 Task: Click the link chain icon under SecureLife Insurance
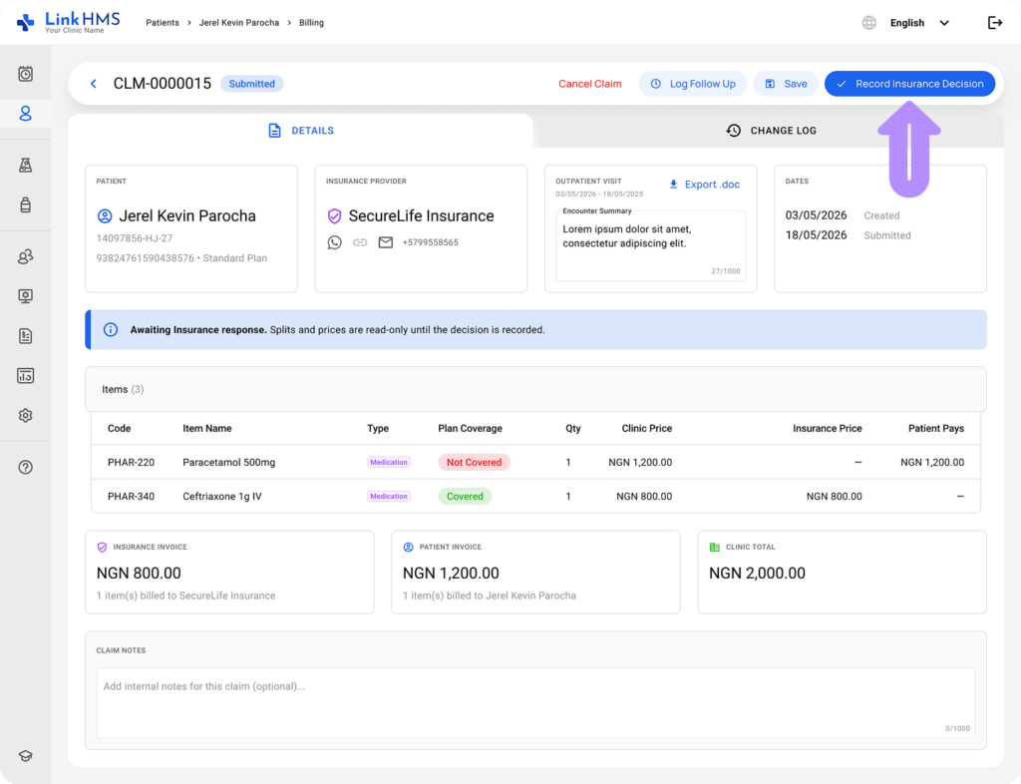pos(360,242)
